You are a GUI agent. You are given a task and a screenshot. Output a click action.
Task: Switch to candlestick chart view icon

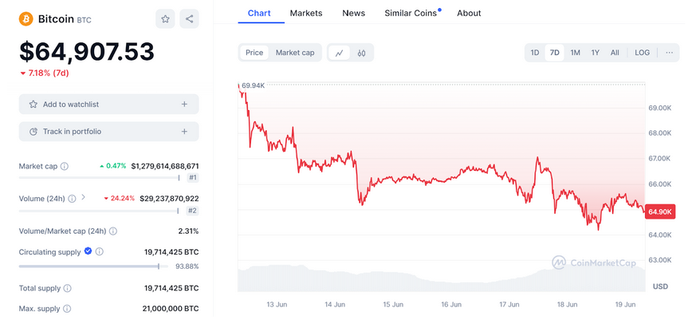click(x=362, y=53)
